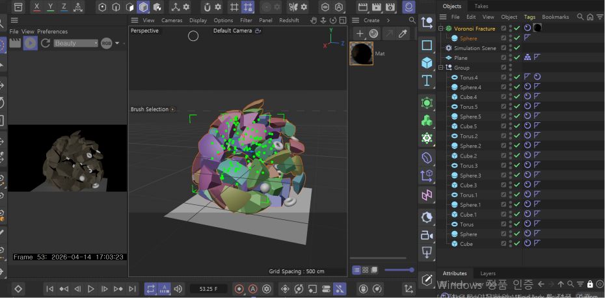Screen dimensions: 605x298
Task: Toggle the timeline sound icon
Action: [178, 288]
